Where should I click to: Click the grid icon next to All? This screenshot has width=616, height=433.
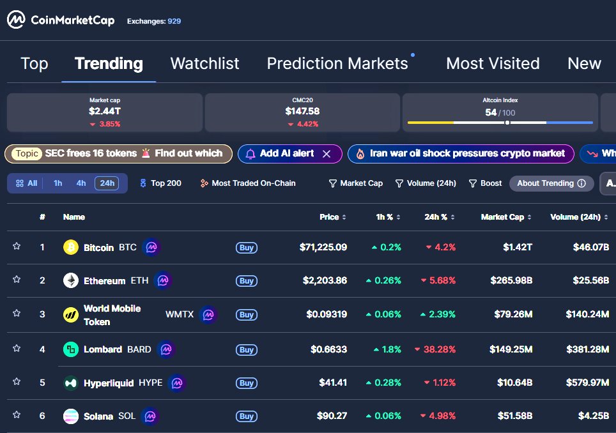(20, 183)
